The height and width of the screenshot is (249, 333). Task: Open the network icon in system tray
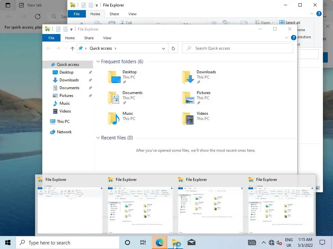[272, 243]
